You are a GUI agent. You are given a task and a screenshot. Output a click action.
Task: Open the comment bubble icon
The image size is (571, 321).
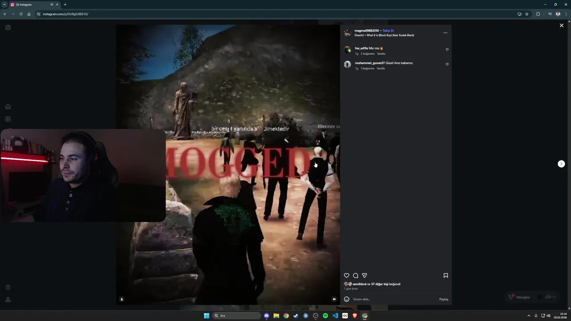[356, 276]
